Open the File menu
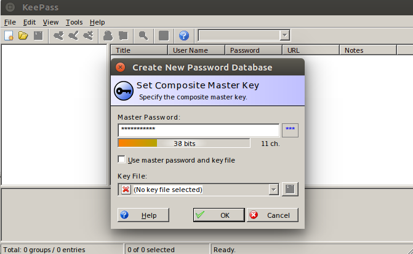The width and height of the screenshot is (413, 254). coord(10,22)
